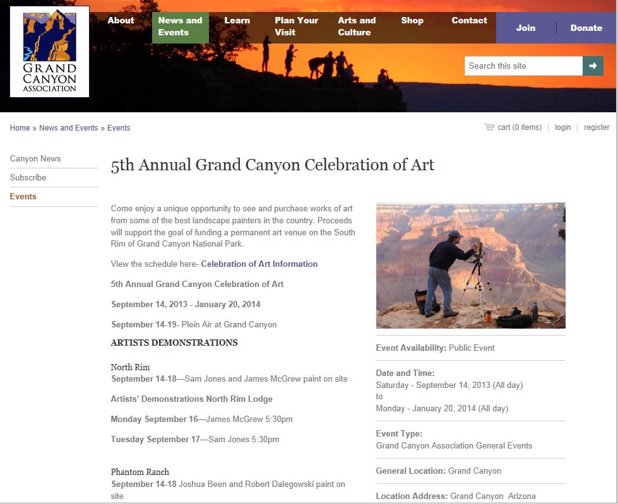Image resolution: width=618 pixels, height=504 pixels.
Task: Click the painter at canyon rim photo
Action: 470,266
